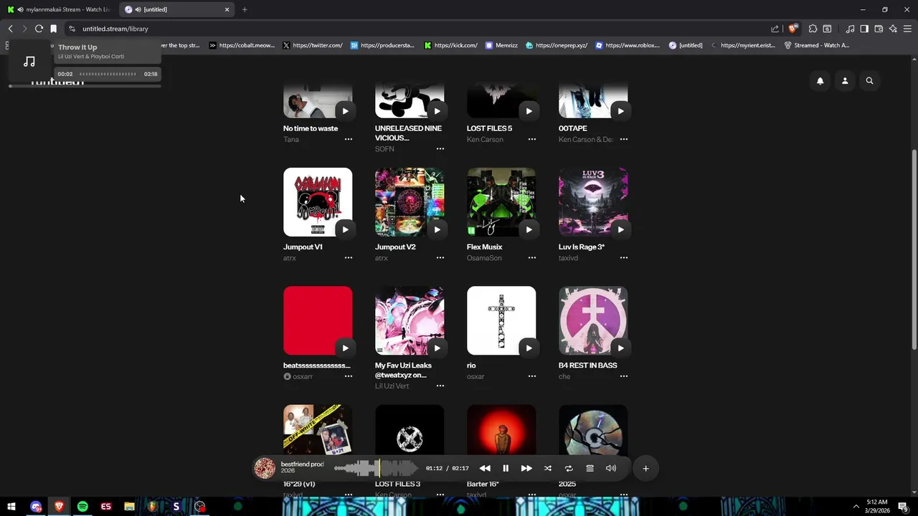Viewport: 918px width, 516px height.
Task: Open the notifications bell icon
Action: point(820,81)
